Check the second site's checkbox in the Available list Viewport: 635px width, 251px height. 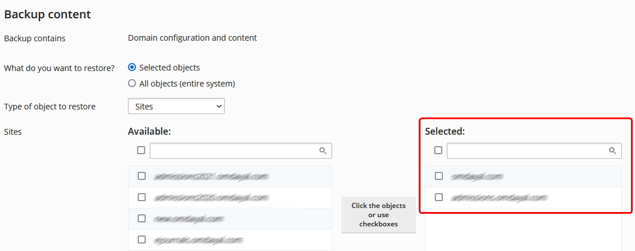(142, 197)
